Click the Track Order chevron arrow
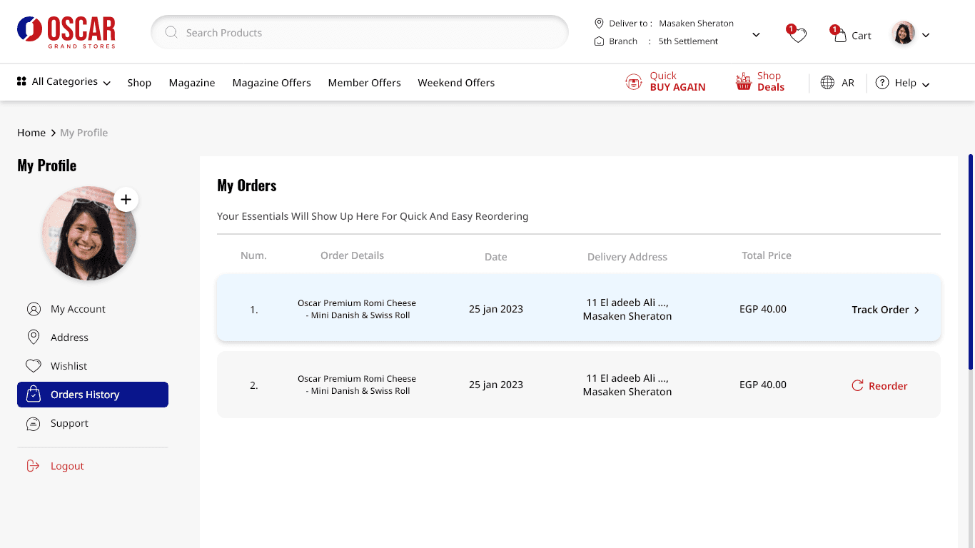The height and width of the screenshot is (548, 975). pyautogui.click(x=916, y=310)
